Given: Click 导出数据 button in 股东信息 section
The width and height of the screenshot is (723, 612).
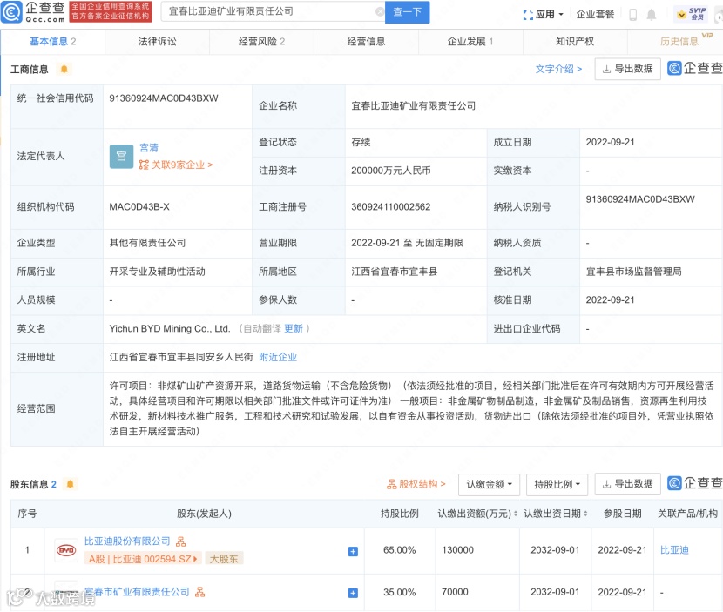Looking at the screenshot, I should [x=627, y=484].
